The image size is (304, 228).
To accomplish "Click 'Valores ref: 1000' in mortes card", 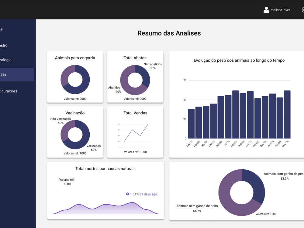I will click(67, 182).
